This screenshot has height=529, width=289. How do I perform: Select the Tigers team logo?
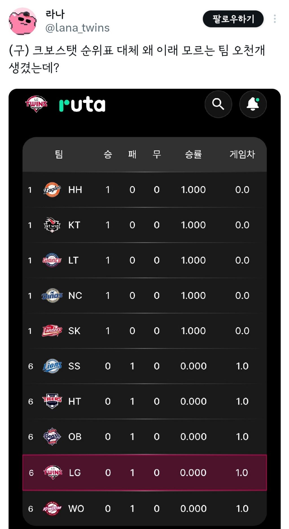click(x=52, y=401)
